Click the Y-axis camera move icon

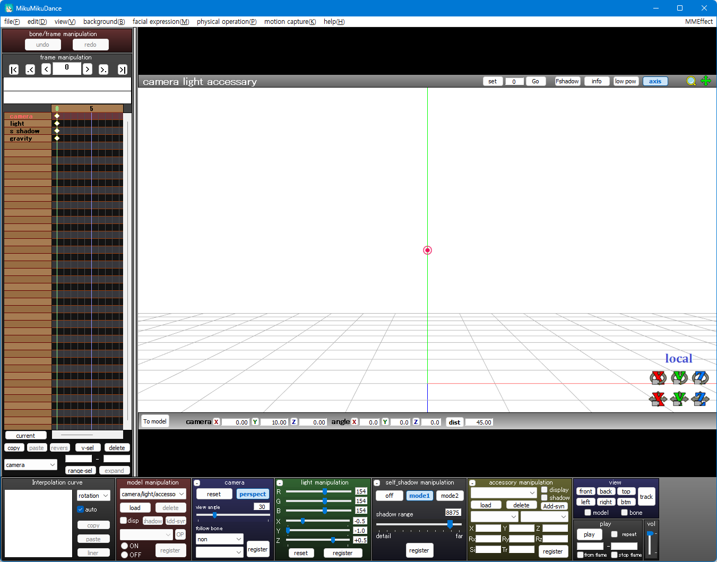679,399
